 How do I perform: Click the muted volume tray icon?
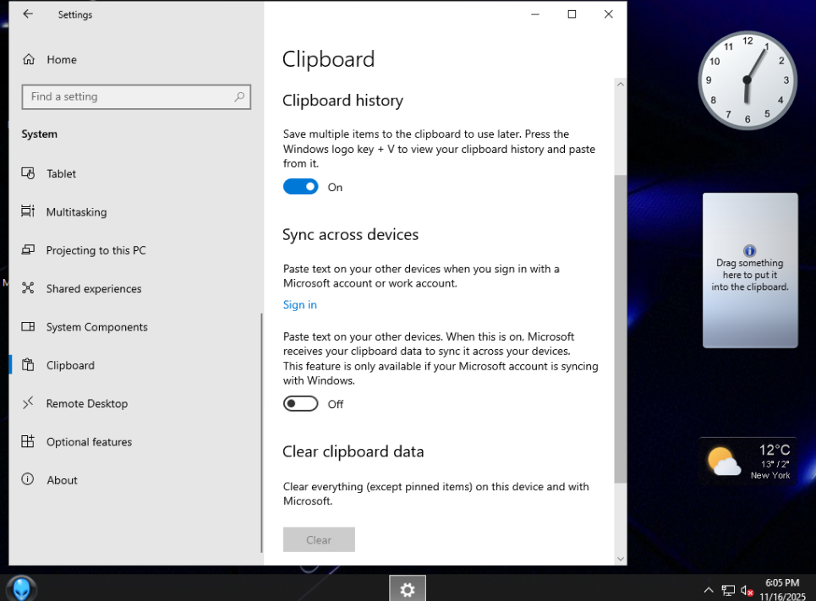(x=747, y=590)
